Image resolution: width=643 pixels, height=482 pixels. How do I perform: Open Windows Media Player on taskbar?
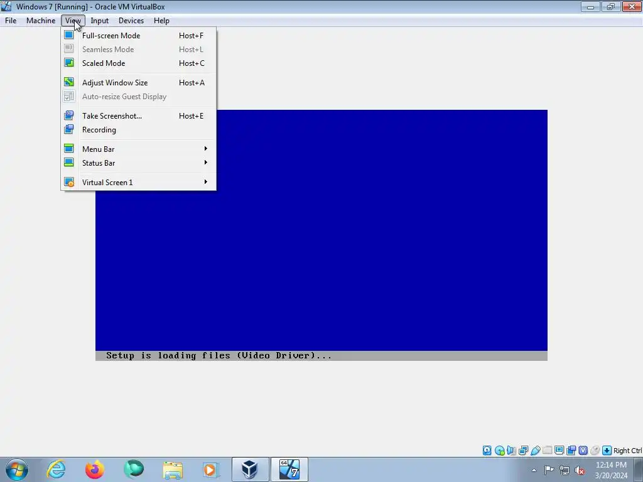tap(211, 469)
